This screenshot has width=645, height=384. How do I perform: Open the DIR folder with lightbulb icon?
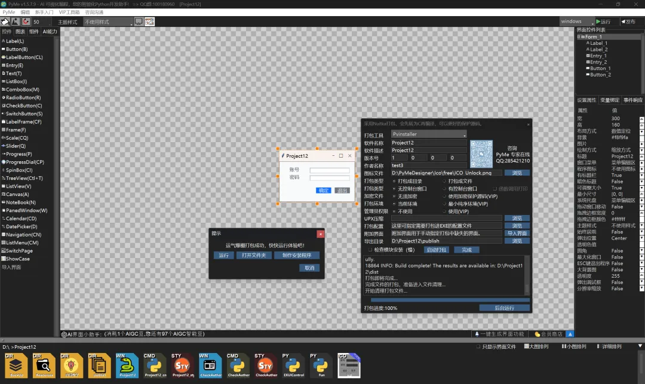point(72,365)
